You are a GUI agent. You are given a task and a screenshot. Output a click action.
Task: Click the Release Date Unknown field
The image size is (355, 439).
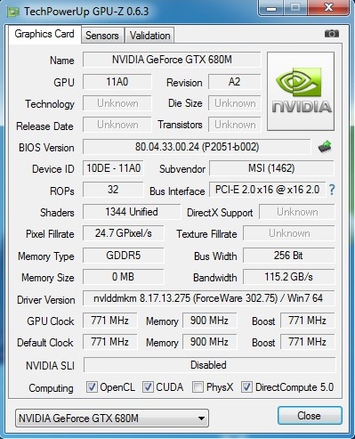117,125
